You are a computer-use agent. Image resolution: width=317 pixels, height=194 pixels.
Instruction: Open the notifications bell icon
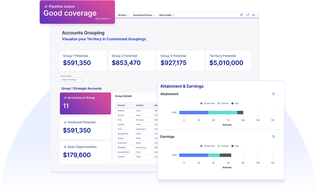pyautogui.click(x=247, y=15)
